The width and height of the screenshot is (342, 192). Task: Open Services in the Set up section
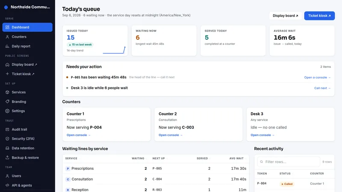tap(27, 92)
